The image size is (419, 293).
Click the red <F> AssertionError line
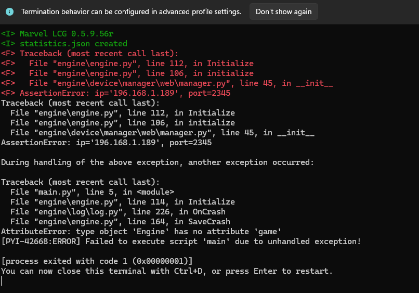point(115,93)
